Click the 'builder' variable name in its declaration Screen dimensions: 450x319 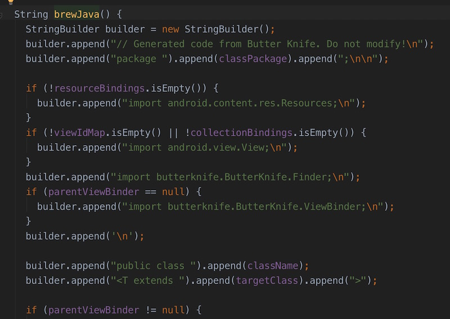(x=125, y=29)
